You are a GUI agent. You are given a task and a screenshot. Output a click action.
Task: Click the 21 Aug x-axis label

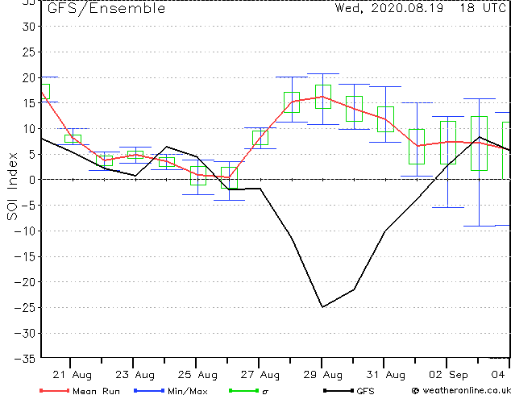pyautogui.click(x=72, y=375)
